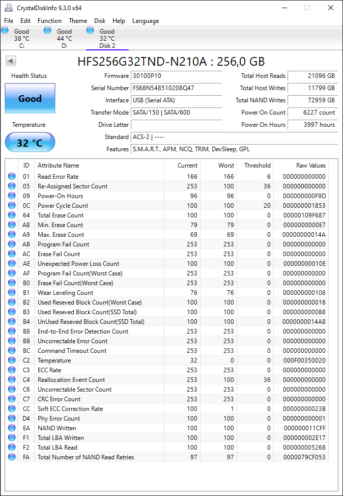Click status orb of CRC Error Count row
343x496 pixels.
point(12,399)
